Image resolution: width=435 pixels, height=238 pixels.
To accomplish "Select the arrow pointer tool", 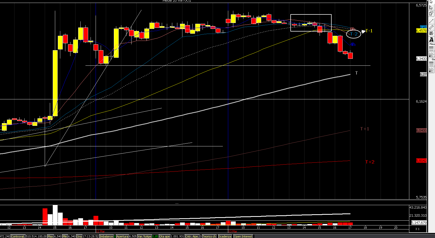I will (x=431, y=1).
